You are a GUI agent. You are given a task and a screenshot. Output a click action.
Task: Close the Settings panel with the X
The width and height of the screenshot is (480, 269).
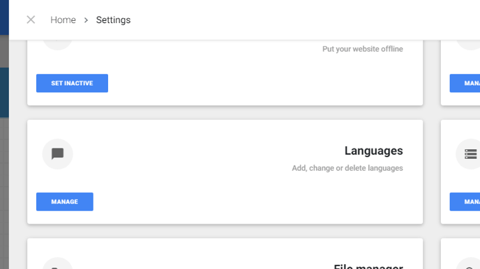coord(31,20)
